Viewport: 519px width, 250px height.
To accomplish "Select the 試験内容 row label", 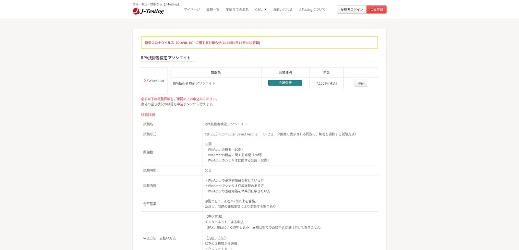I will [x=150, y=186].
